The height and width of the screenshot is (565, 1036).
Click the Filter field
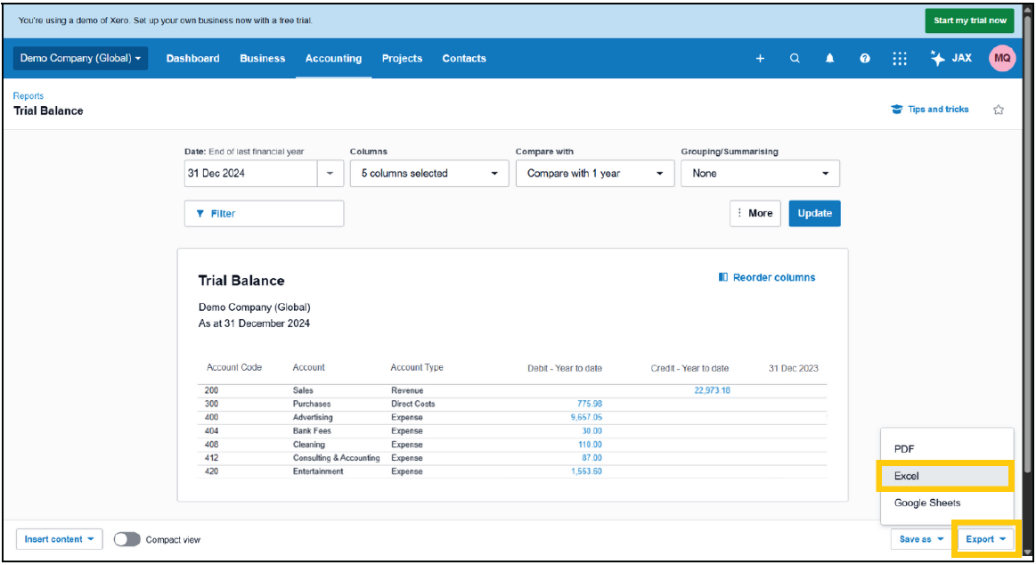click(x=265, y=214)
